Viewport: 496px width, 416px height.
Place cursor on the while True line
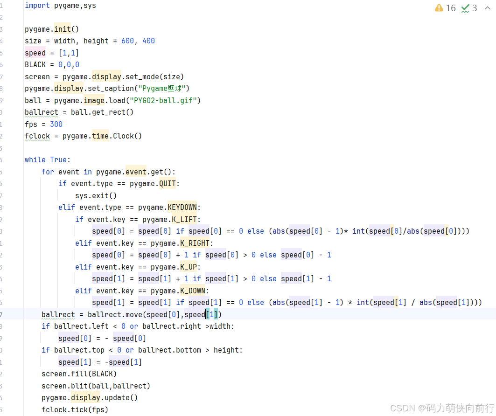[46, 159]
